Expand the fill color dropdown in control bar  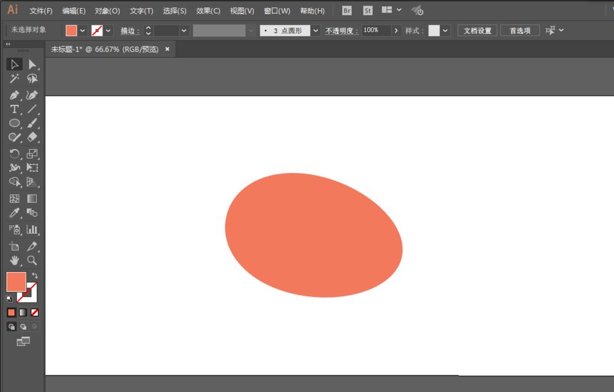[83, 31]
